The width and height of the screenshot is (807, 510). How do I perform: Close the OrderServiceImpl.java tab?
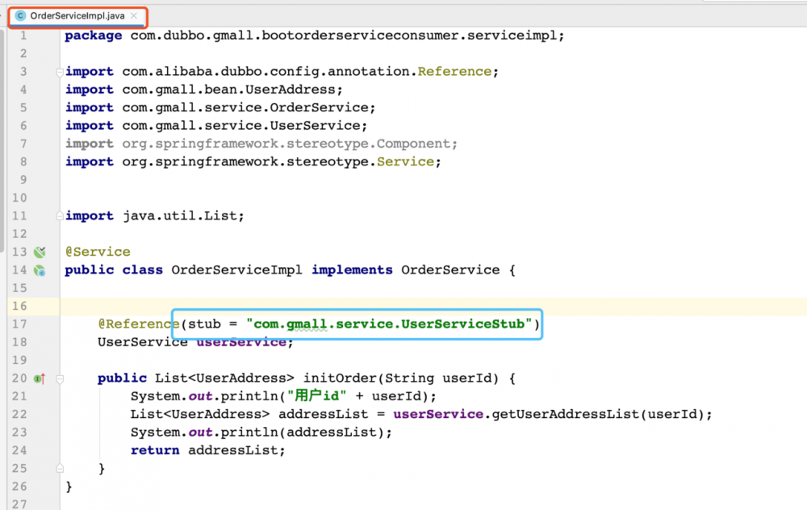pos(134,16)
